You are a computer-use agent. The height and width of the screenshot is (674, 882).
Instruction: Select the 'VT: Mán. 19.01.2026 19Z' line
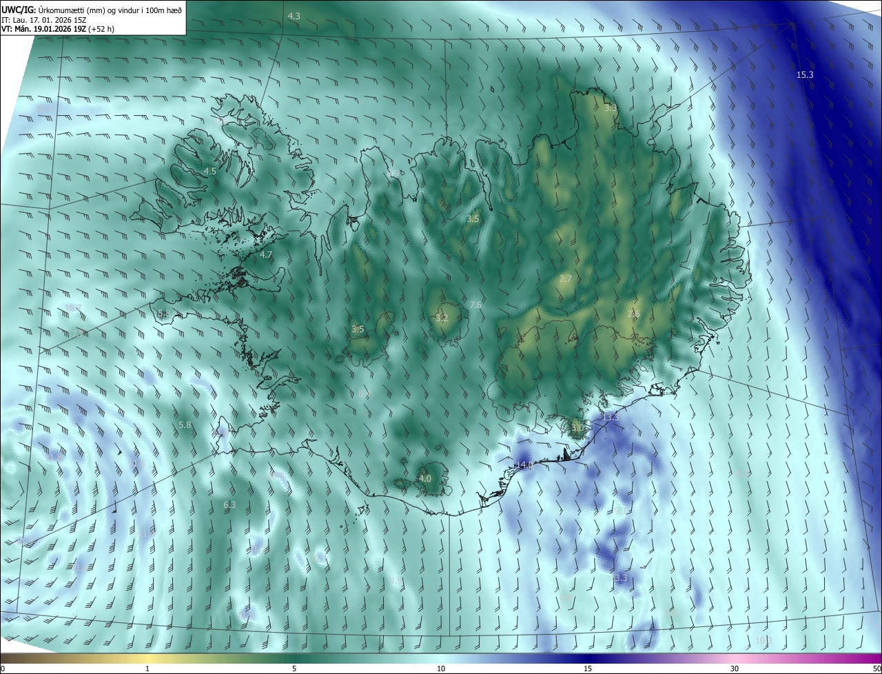(x=44, y=29)
